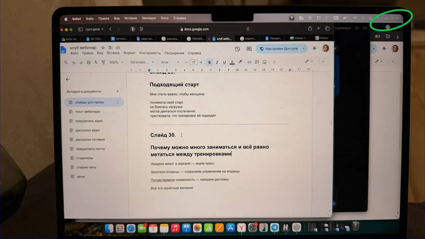Insert link using chain icon

[249, 62]
